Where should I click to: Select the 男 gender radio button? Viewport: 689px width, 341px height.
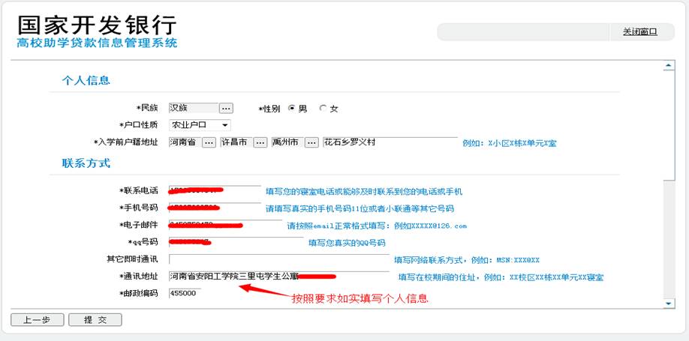click(x=292, y=108)
